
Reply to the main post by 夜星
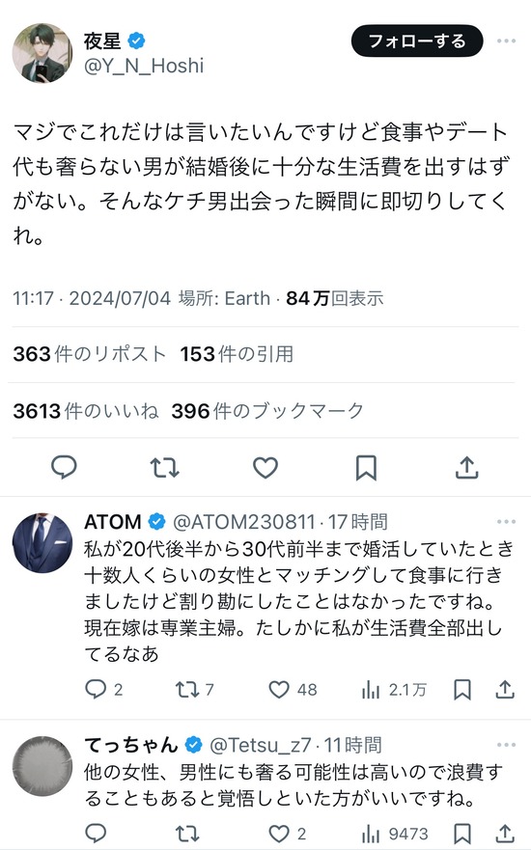(x=64, y=467)
